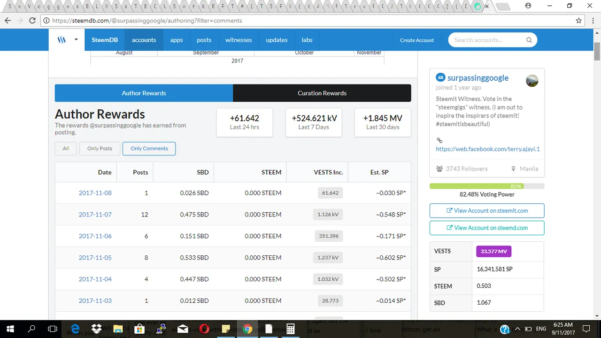
Task: Open the 2017-11-06 date link
Action: pyautogui.click(x=95, y=236)
